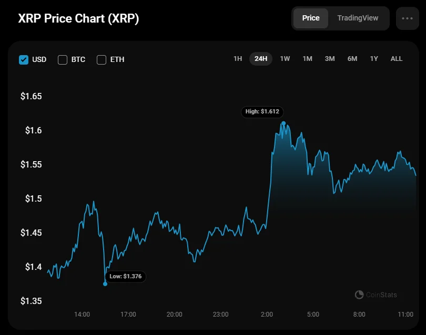This screenshot has height=335, width=426.
Task: Switch to the TradingView tab
Action: pyautogui.click(x=358, y=18)
